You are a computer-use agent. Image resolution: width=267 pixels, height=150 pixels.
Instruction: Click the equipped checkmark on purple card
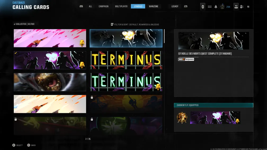pos(16,53)
